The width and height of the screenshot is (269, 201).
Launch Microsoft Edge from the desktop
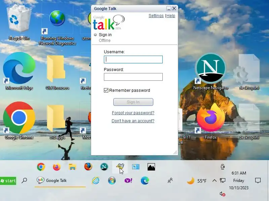[19, 71]
